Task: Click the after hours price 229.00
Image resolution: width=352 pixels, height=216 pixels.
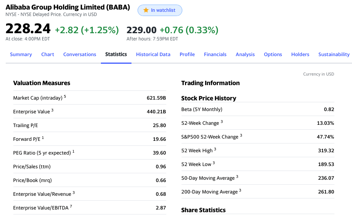Action: [x=141, y=30]
